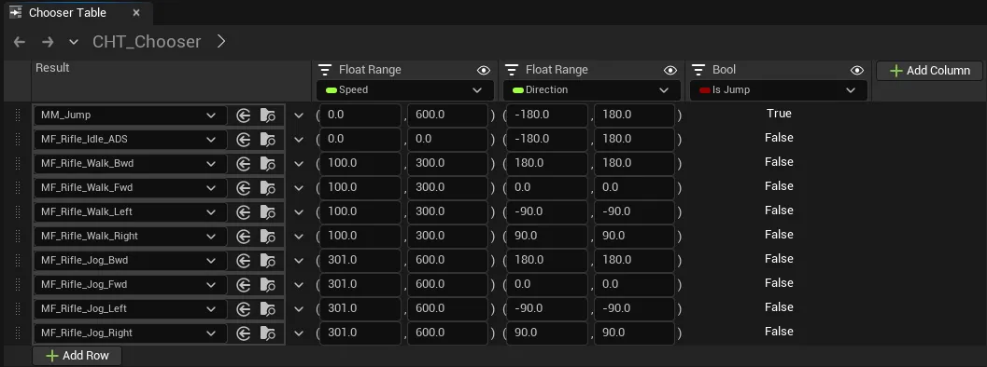Click the back navigation arrow
This screenshot has width=987, height=367.
tap(20, 42)
